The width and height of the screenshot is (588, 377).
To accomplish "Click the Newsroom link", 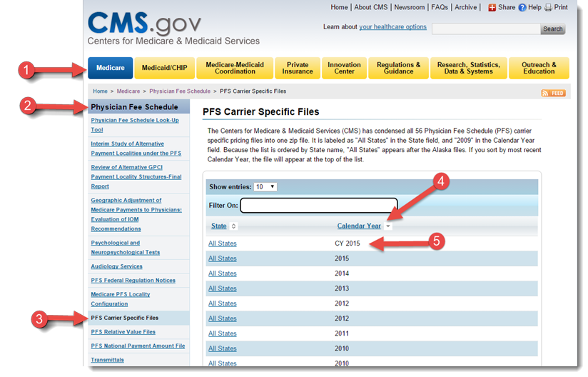I will coord(410,7).
